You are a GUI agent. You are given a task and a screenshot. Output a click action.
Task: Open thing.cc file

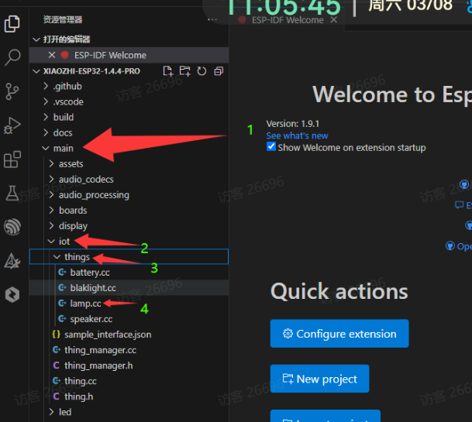click(x=129, y=381)
